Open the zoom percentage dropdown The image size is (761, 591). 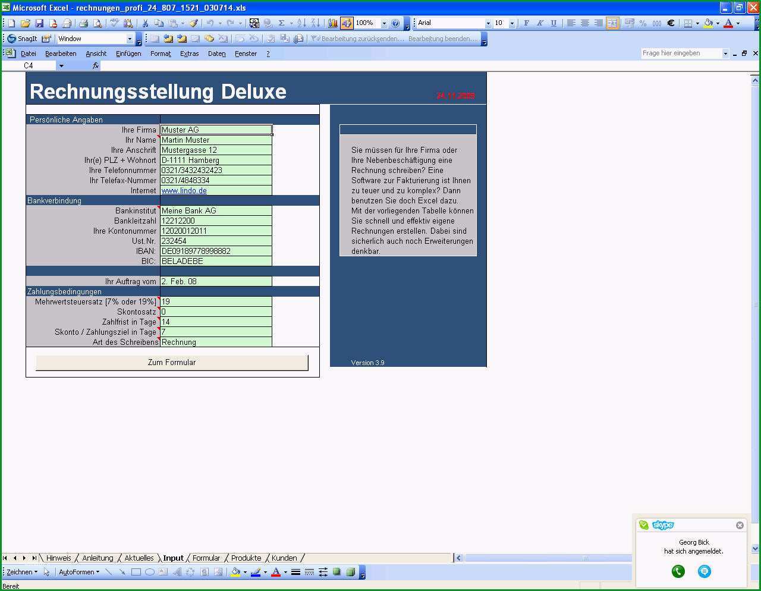click(384, 23)
